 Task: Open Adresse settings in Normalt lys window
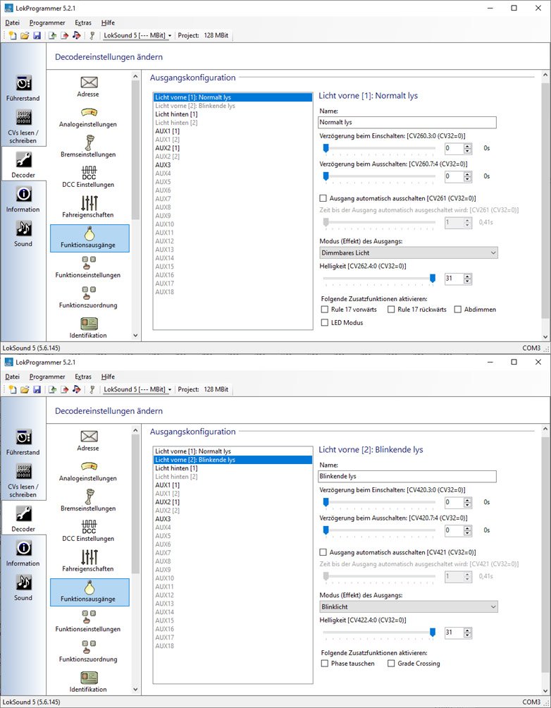[88, 87]
